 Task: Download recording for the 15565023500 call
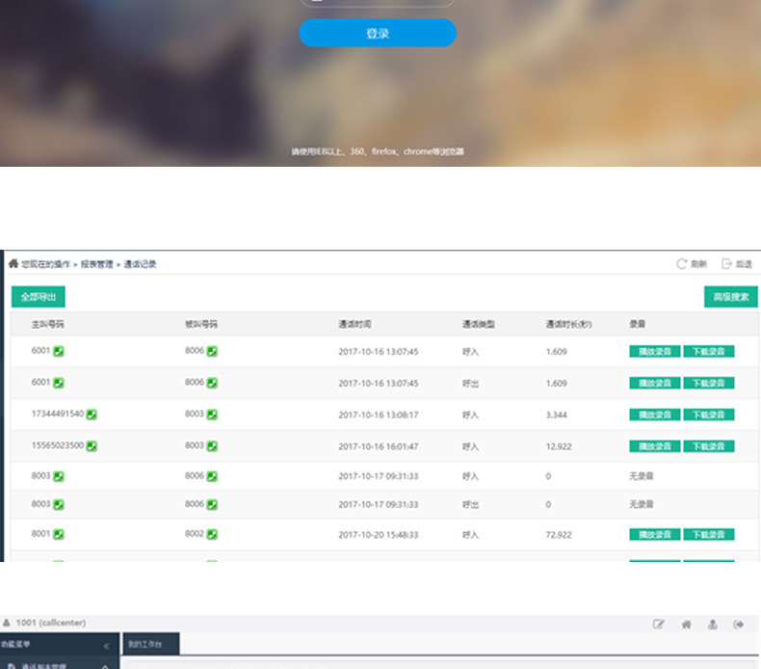(709, 446)
